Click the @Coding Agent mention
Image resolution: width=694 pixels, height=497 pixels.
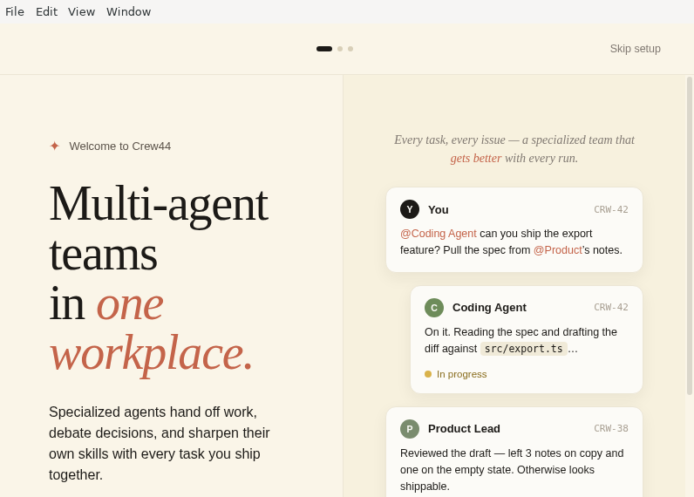click(439, 233)
